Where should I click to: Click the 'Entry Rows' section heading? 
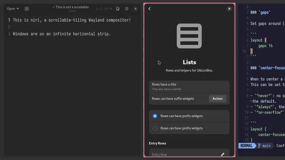pyautogui.click(x=157, y=143)
